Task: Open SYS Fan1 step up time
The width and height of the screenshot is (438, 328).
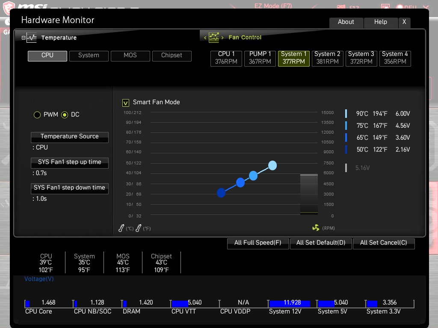Action: click(x=70, y=163)
